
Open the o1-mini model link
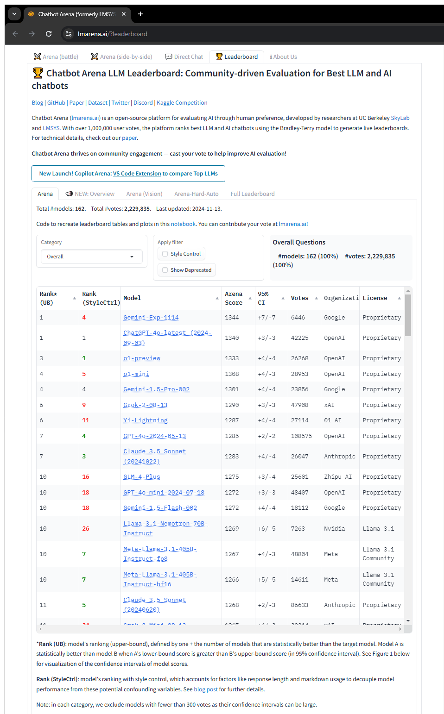[x=136, y=374]
